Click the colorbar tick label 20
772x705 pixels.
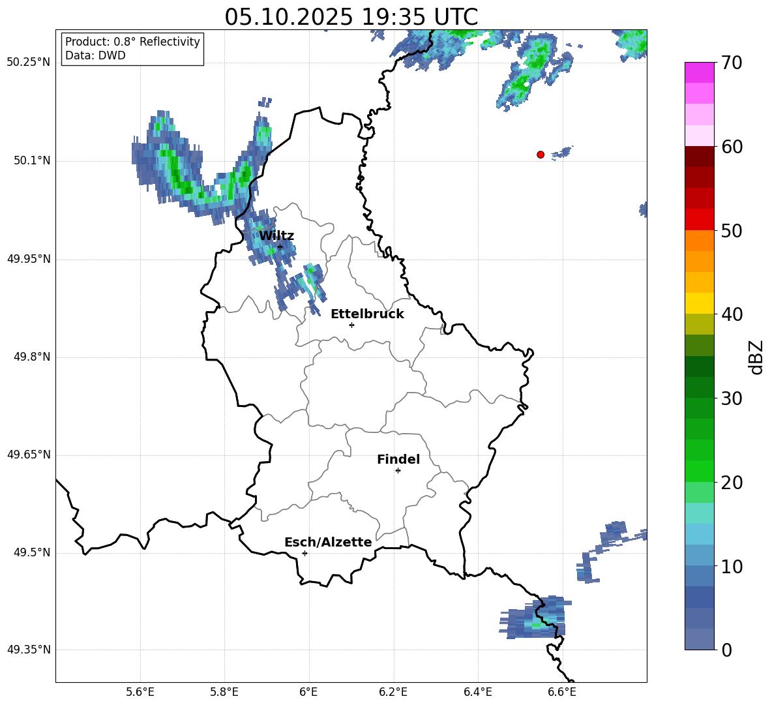point(732,483)
